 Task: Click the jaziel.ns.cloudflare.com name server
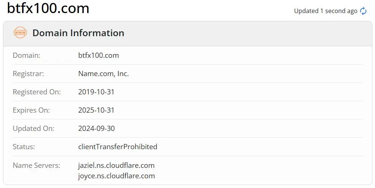coord(116,165)
